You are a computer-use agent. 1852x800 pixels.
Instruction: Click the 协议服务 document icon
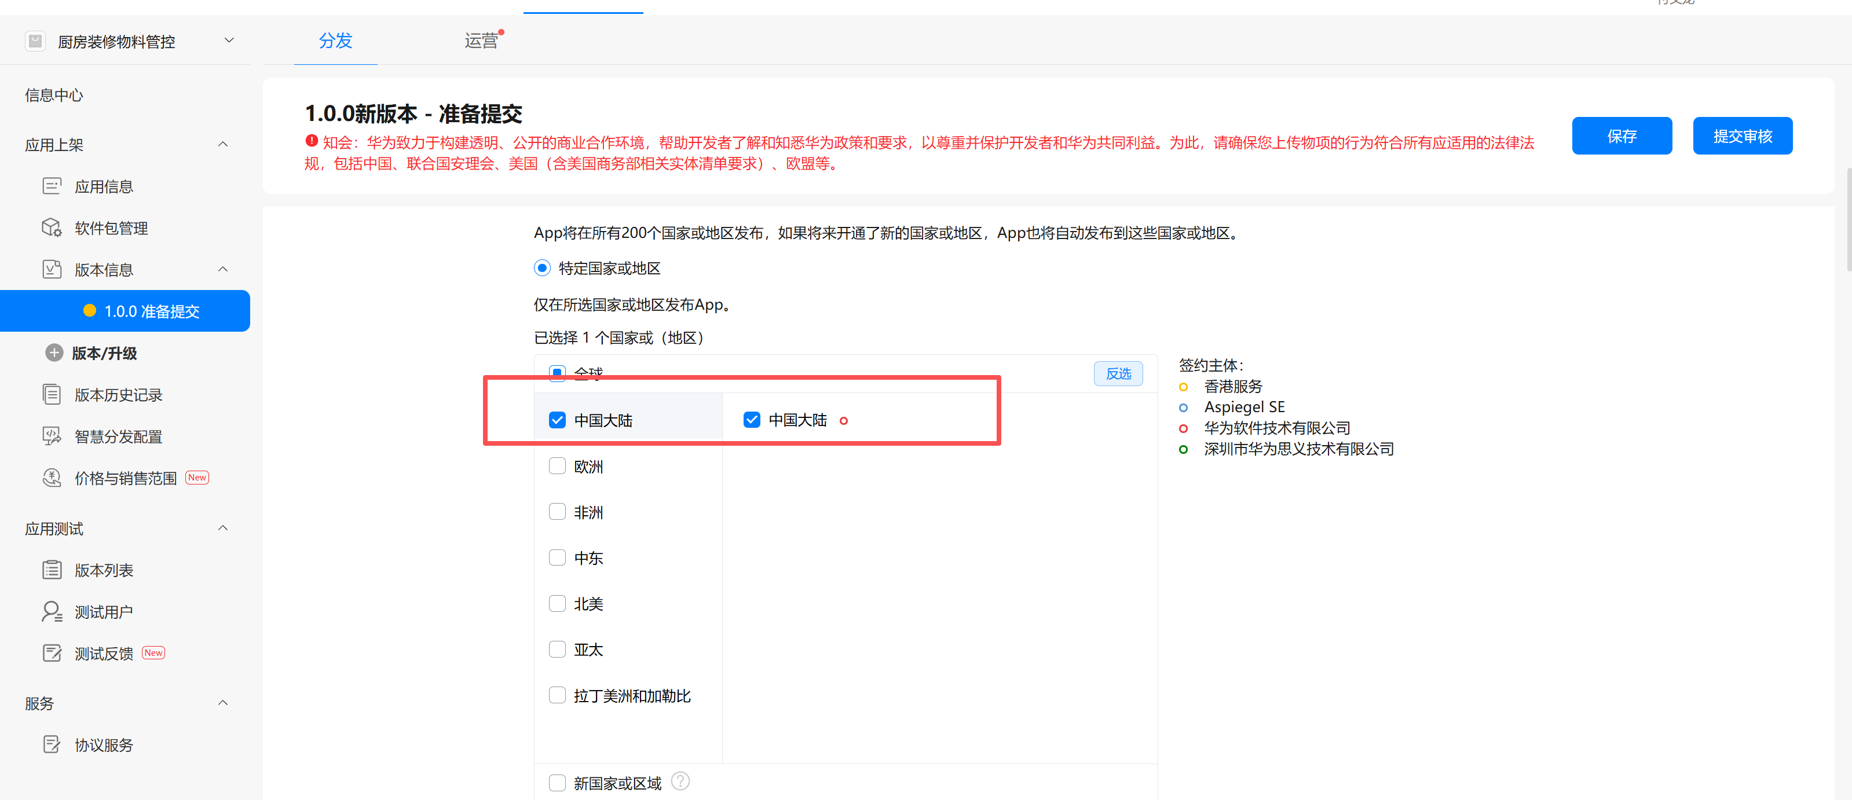[x=52, y=744]
